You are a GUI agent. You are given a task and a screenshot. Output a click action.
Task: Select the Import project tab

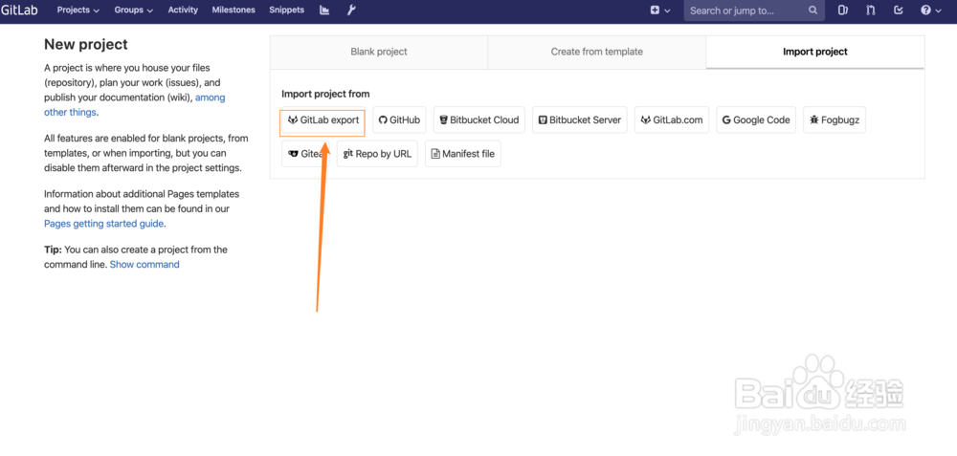[815, 52]
